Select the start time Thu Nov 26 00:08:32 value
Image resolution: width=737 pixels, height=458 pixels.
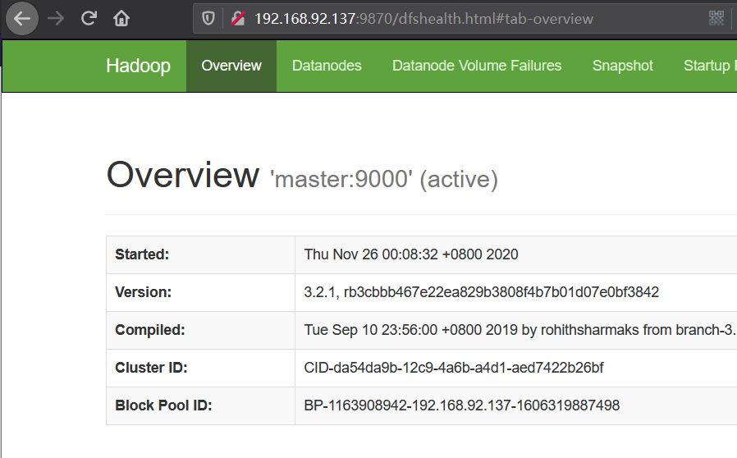411,254
